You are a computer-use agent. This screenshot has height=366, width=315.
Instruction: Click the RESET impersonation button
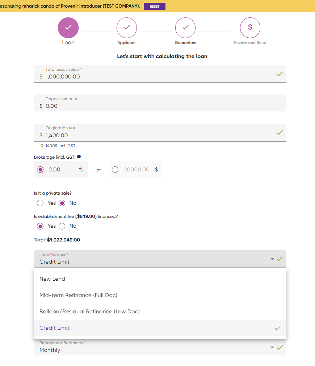(x=155, y=6)
